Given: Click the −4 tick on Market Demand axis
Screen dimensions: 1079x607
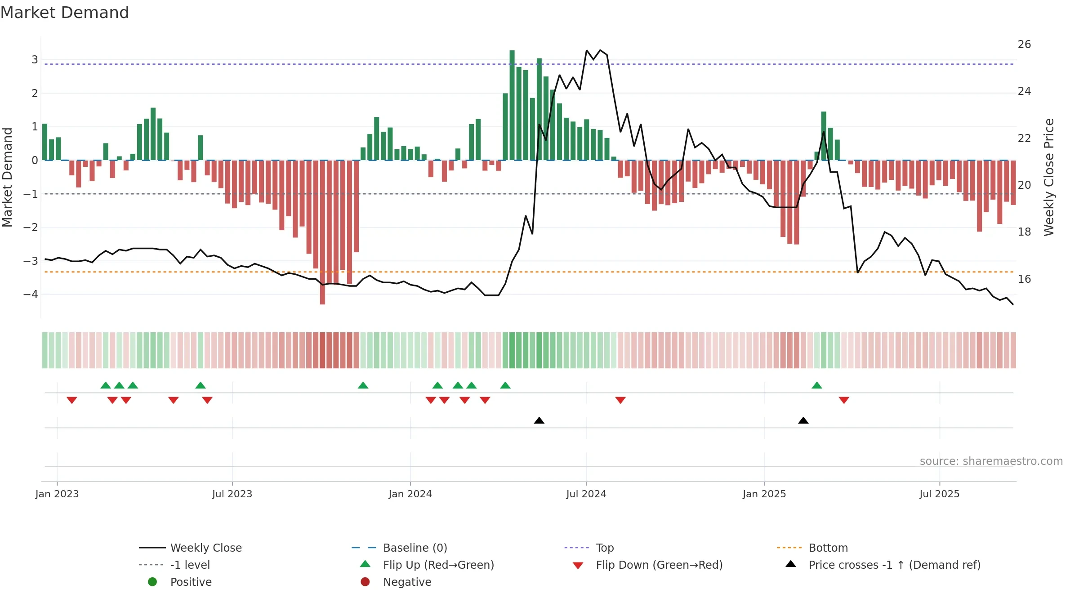Looking at the screenshot, I should [x=31, y=295].
